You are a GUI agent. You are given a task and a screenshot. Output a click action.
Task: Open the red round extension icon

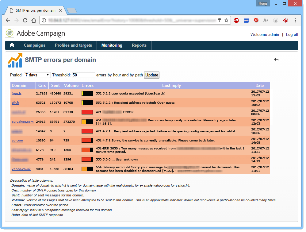pyautogui.click(x=256, y=20)
